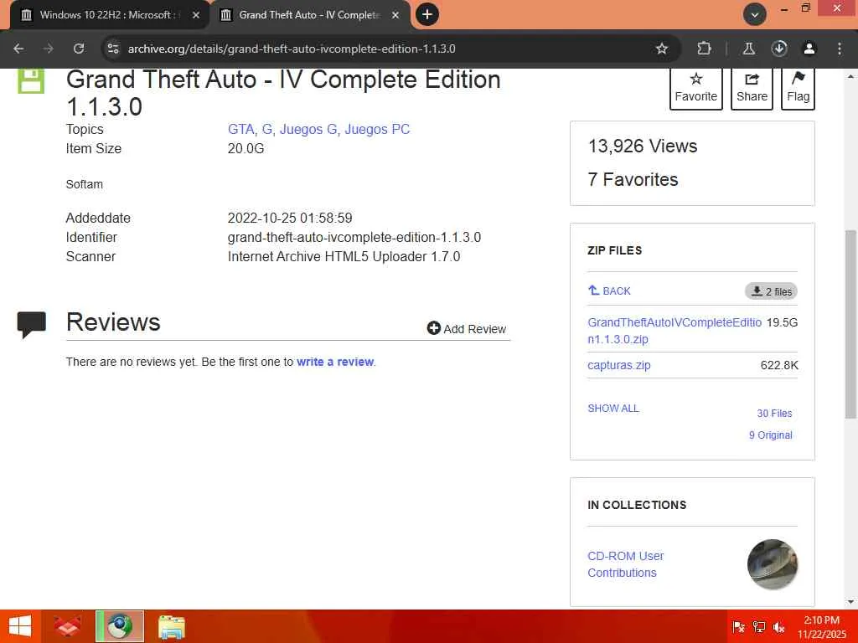Click the Action Center flag tray icon
Viewport: 858px width, 643px height.
coord(738,627)
